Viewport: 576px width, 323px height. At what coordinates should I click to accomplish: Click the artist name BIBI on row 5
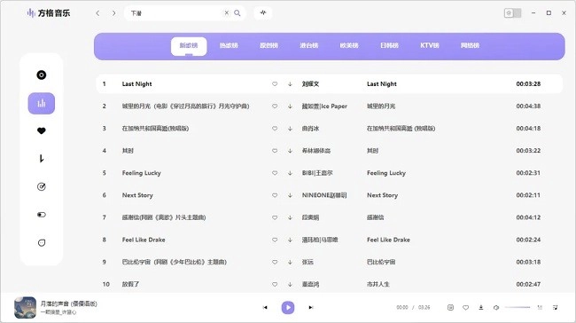(317, 173)
